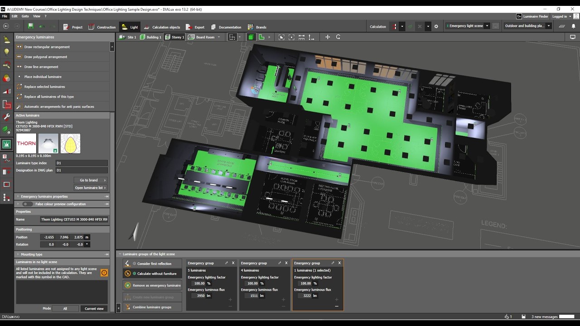
Task: Open the Brands mode tab
Action: [x=256, y=27]
